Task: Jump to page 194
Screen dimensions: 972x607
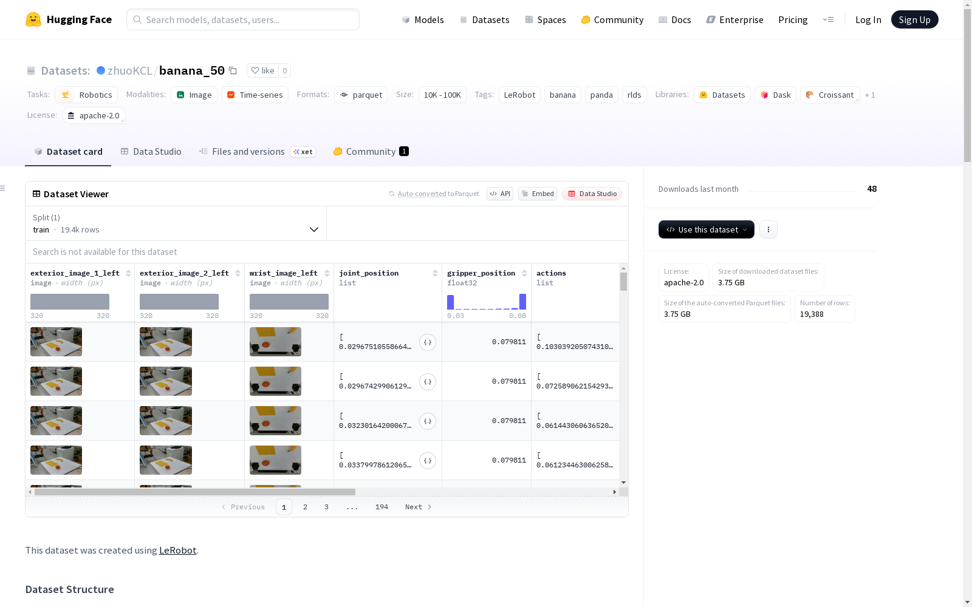Action: (x=382, y=507)
